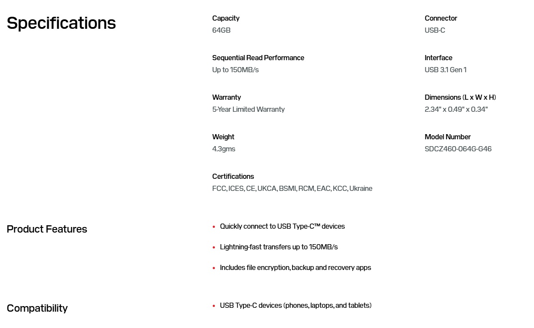Click the Product Features heading

point(47,229)
